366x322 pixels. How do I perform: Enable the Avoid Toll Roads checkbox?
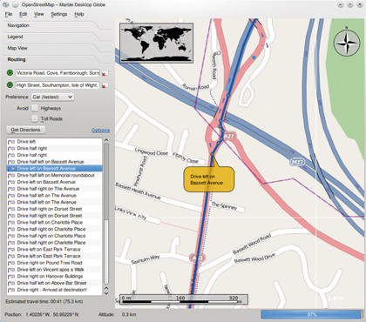coord(35,118)
